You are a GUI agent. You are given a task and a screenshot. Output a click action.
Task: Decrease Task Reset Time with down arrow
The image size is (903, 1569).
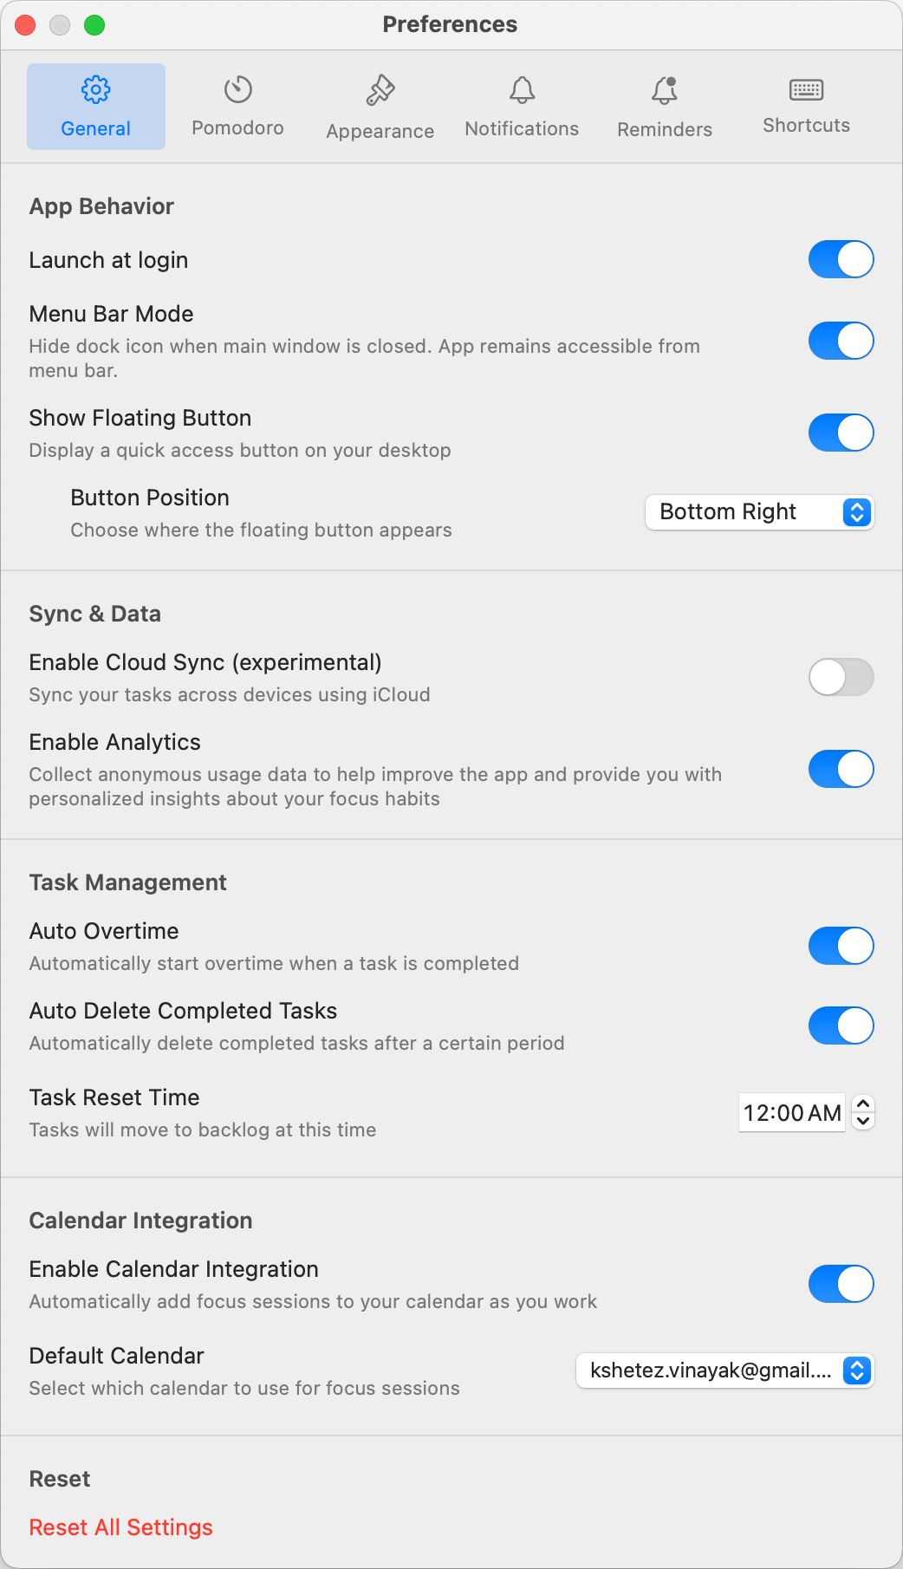click(863, 1122)
